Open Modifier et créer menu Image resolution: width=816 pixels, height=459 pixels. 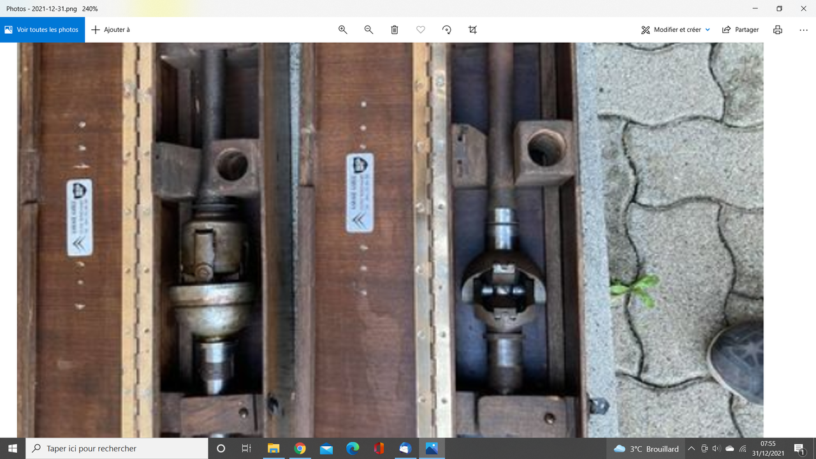[676, 30]
